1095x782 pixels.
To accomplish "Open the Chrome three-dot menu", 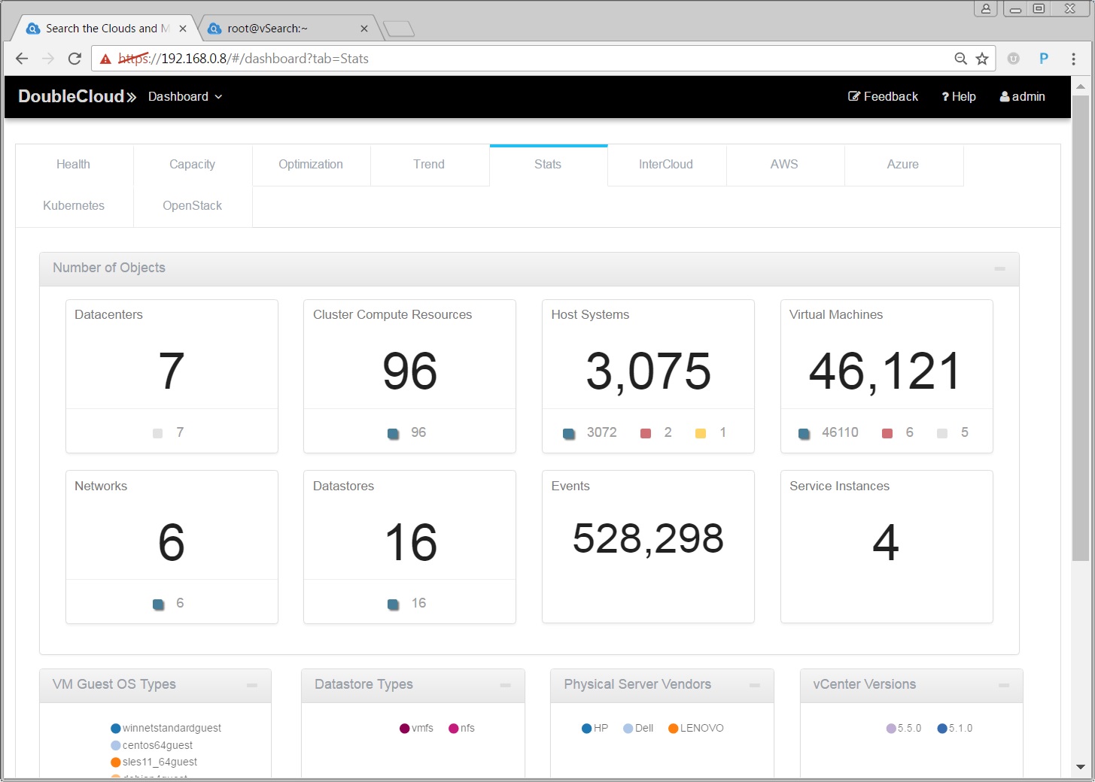I will click(1073, 59).
